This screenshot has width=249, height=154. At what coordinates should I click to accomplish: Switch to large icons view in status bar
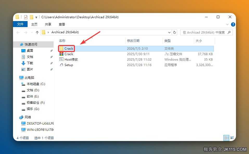coord(232,138)
